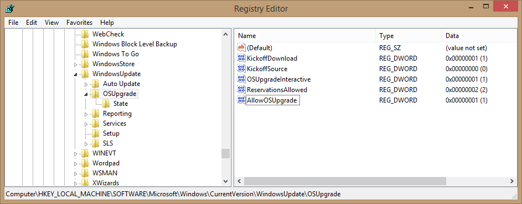
Task: Click the tree pane scroll up arrow
Action: (x=226, y=34)
